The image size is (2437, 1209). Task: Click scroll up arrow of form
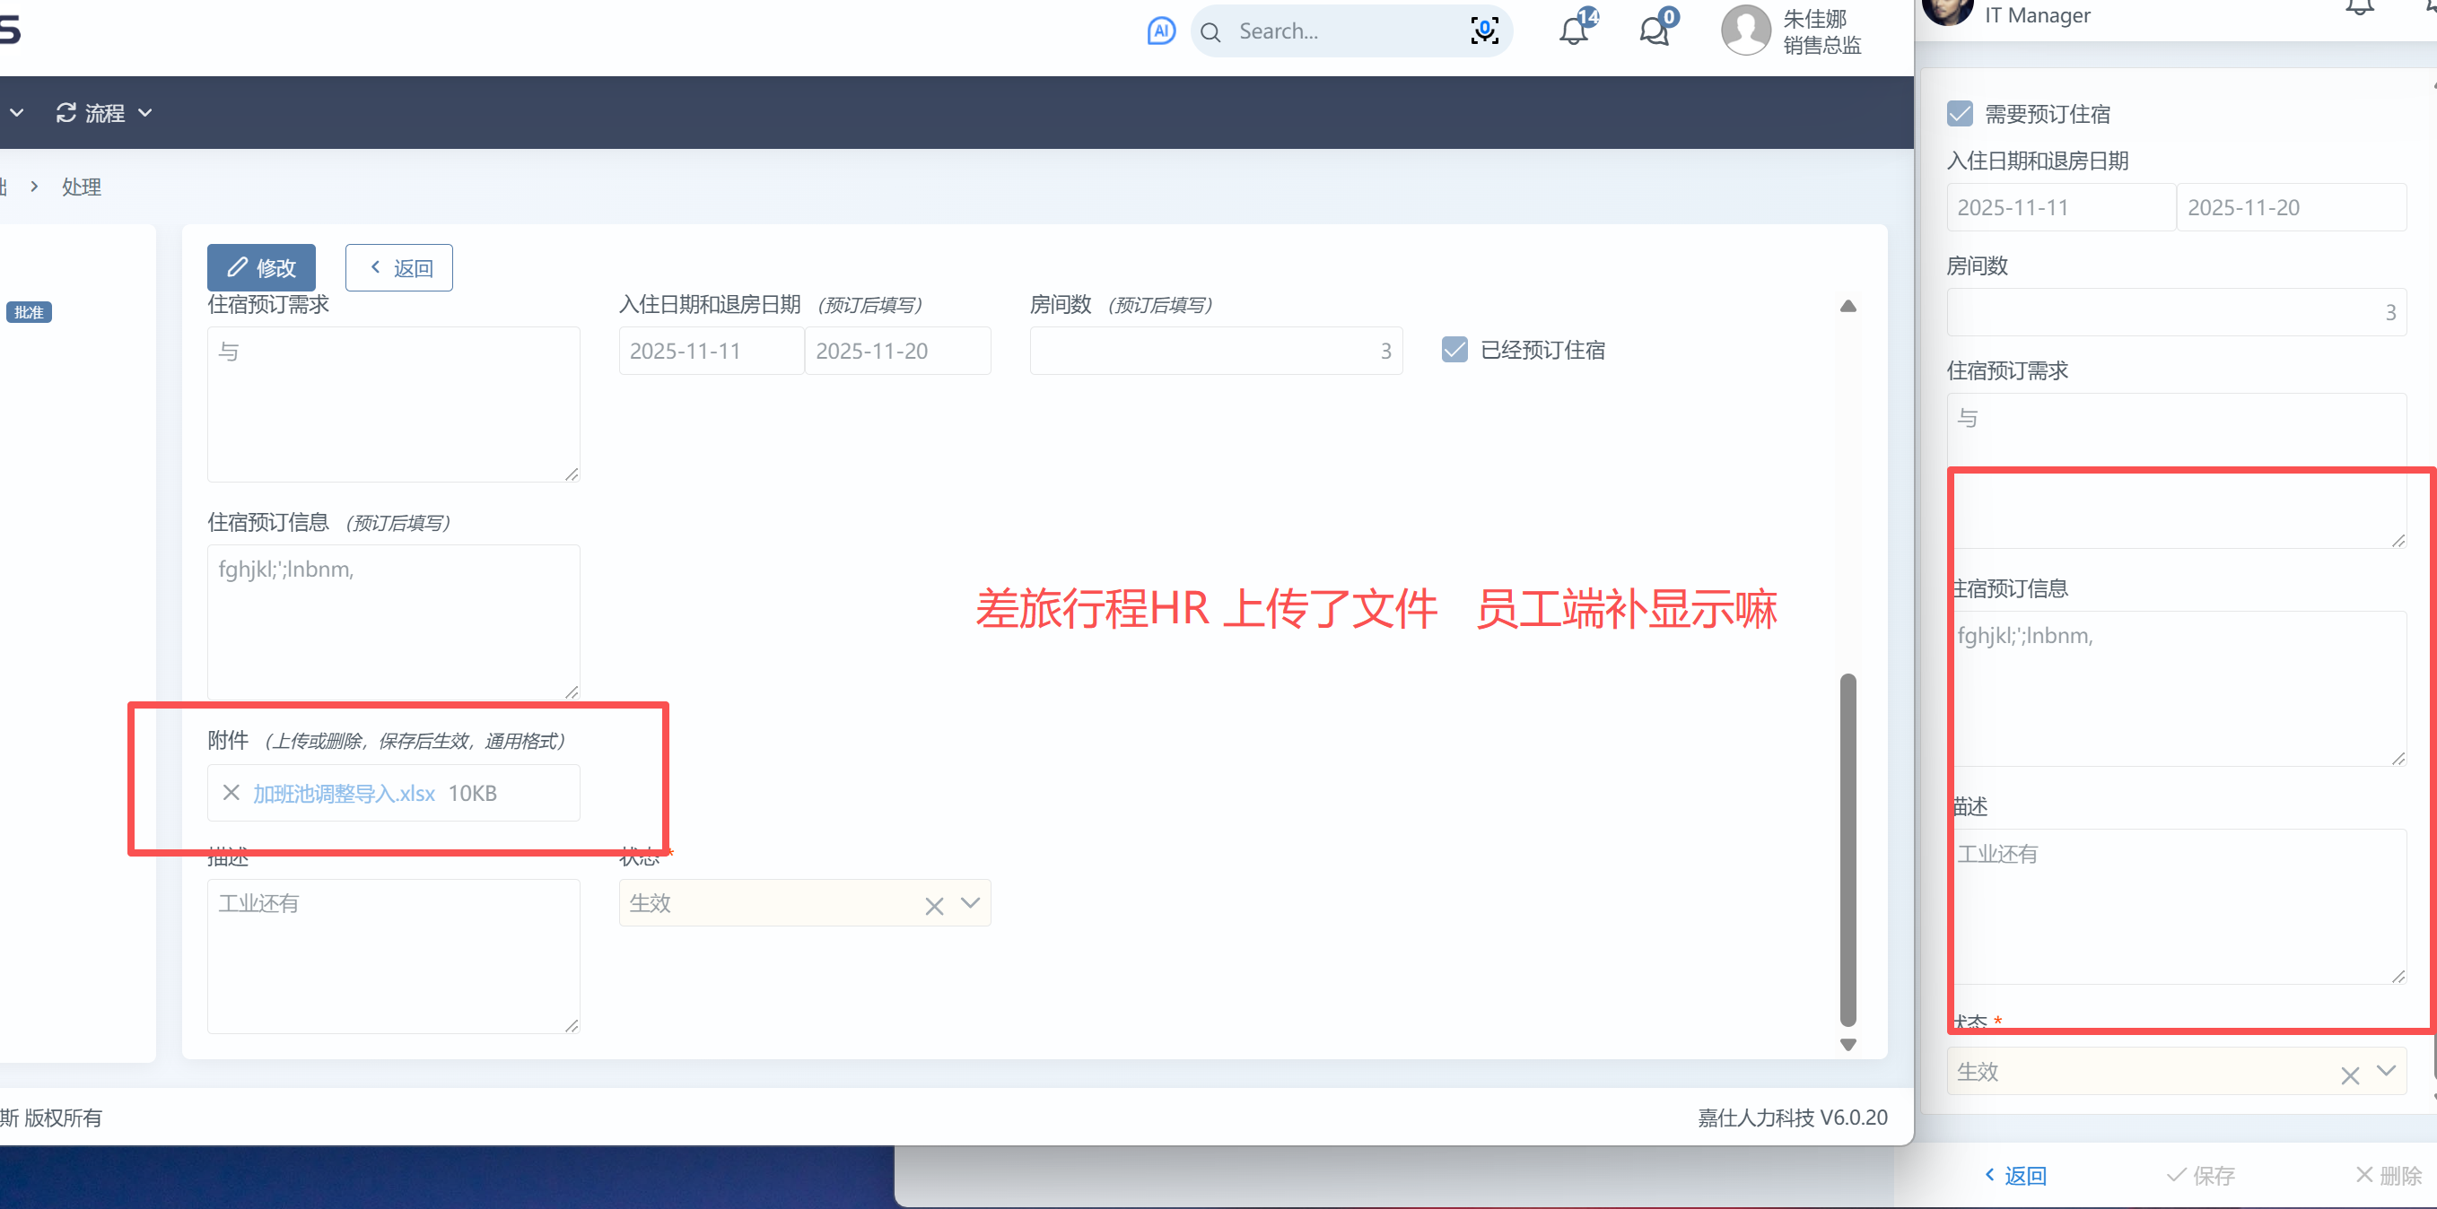tap(1847, 306)
